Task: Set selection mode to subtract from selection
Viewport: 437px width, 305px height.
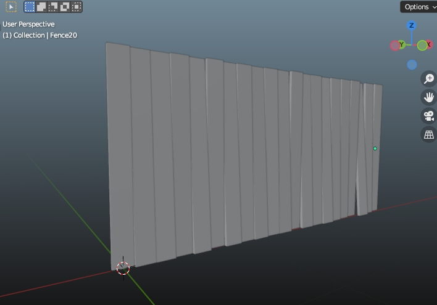Action: [53, 7]
